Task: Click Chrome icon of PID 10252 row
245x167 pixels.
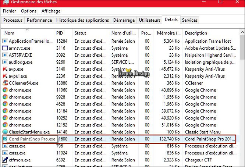Action: (5, 118)
